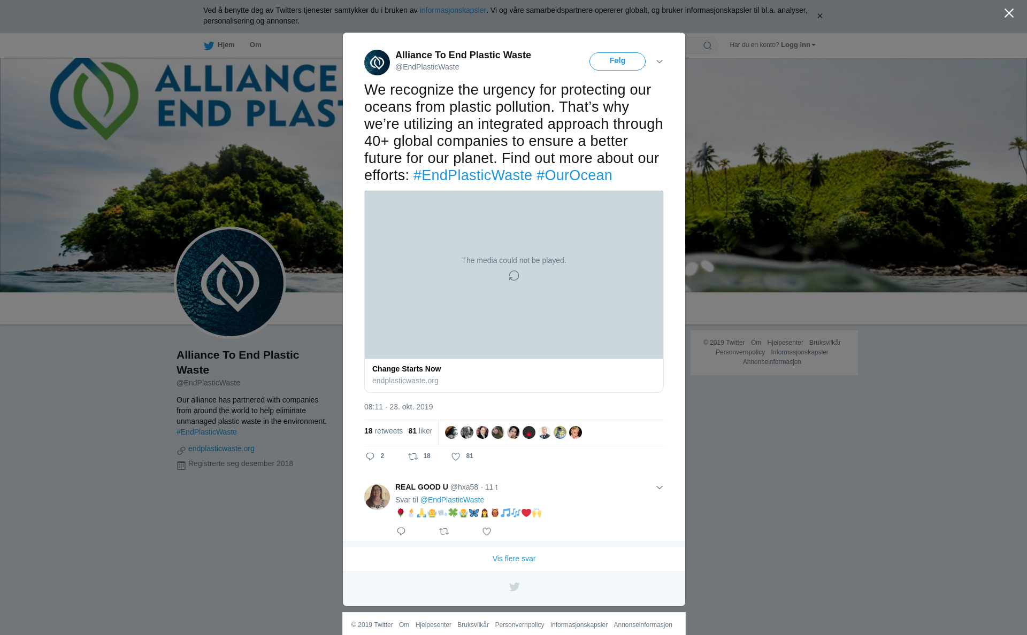The height and width of the screenshot is (635, 1027).
Task: Click Vis flere svar link
Action: click(513, 559)
